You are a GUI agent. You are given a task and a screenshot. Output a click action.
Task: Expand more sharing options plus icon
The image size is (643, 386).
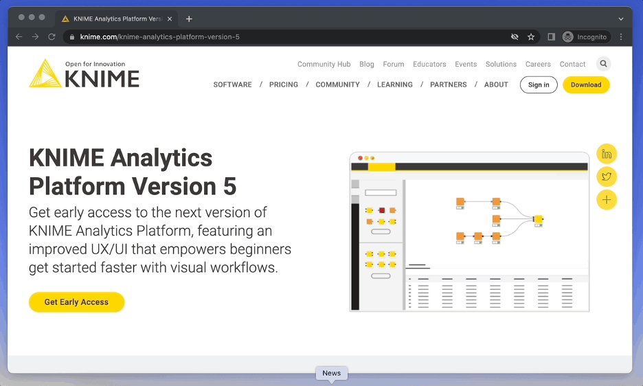[x=607, y=200]
